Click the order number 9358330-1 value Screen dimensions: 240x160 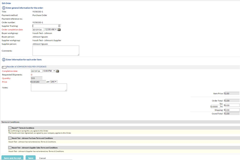(38, 22)
